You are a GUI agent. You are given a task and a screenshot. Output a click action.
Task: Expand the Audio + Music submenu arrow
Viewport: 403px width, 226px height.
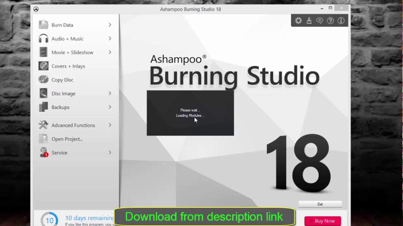pyautogui.click(x=110, y=39)
